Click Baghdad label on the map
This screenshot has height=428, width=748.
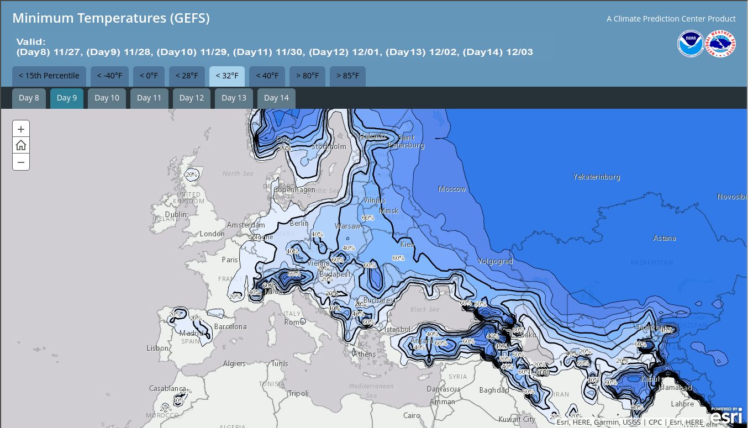494,390
